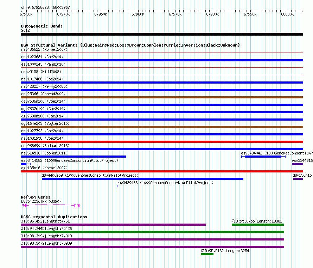Click the 67930k ruler tick label
313x268 pixels.
point(26,14)
